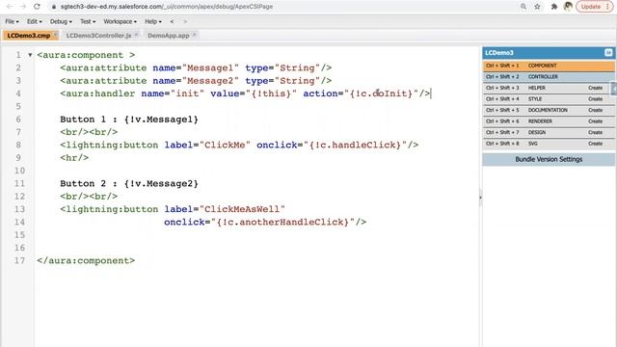Create the SVG resource
Image resolution: width=617 pixels, height=347 pixels.
pyautogui.click(x=595, y=144)
